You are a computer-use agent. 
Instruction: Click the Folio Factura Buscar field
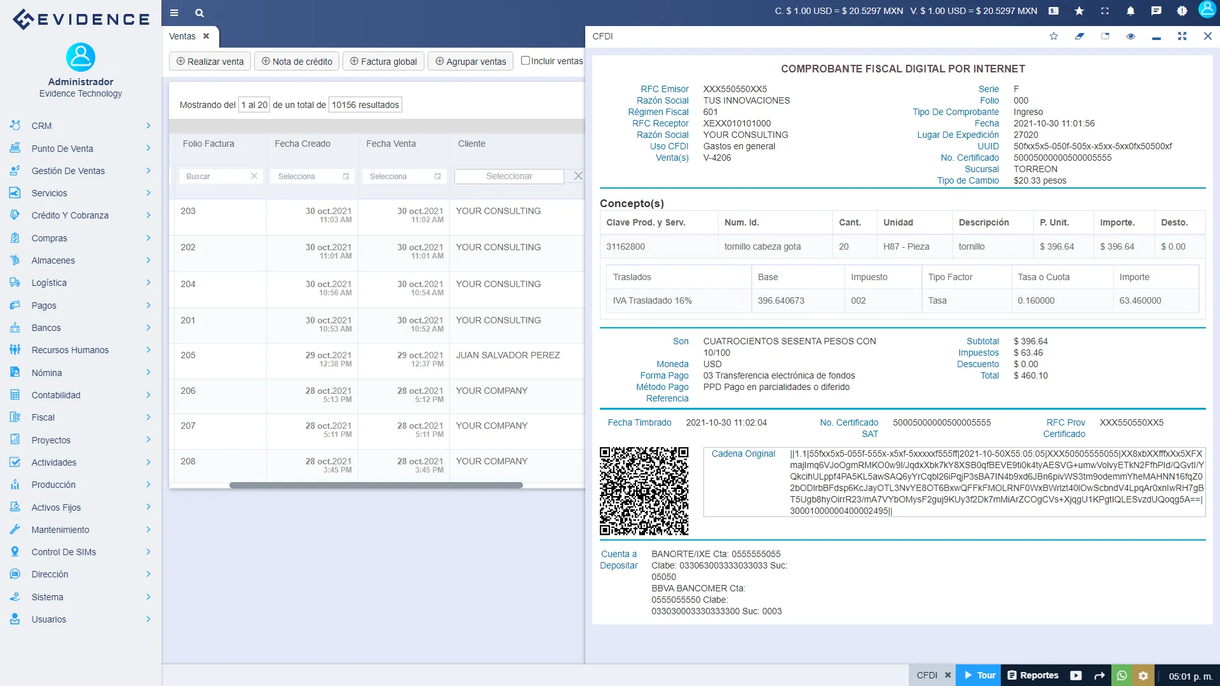pyautogui.click(x=216, y=176)
